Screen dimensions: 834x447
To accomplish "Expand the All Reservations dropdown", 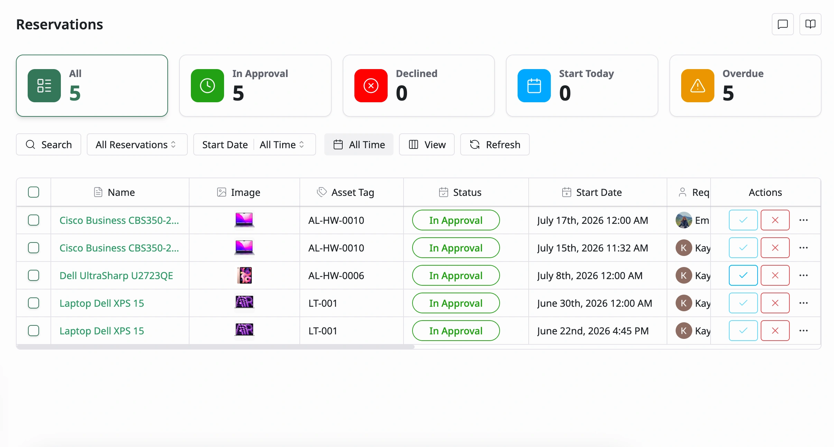I will pyautogui.click(x=137, y=144).
